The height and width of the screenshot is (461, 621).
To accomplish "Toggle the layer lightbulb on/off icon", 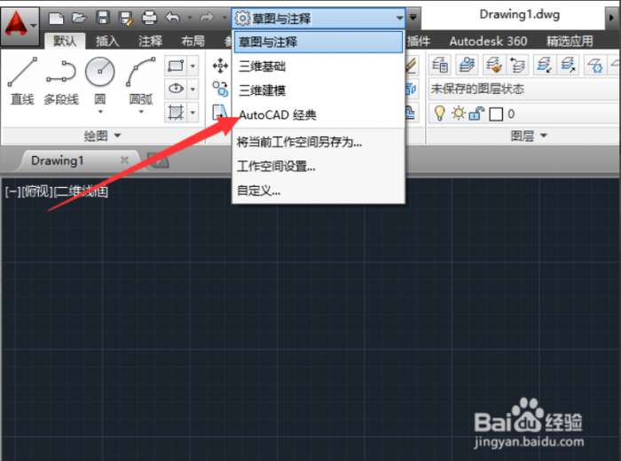I will [439, 113].
